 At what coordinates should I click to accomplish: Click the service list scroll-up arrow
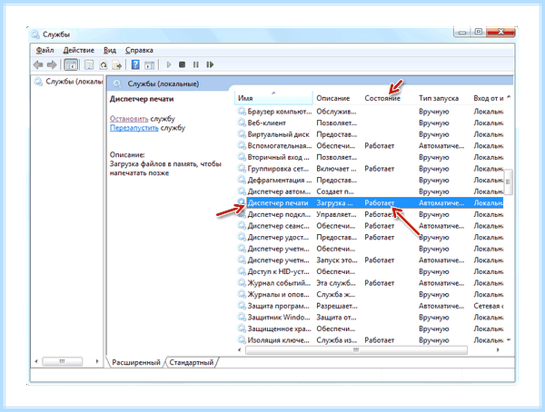(x=509, y=97)
